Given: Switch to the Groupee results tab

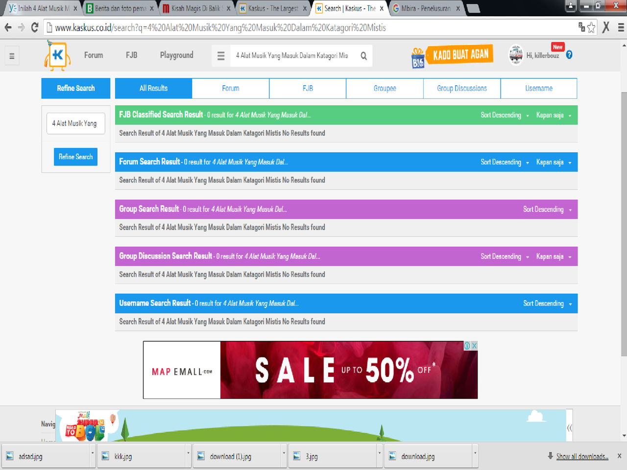Looking at the screenshot, I should coord(385,88).
